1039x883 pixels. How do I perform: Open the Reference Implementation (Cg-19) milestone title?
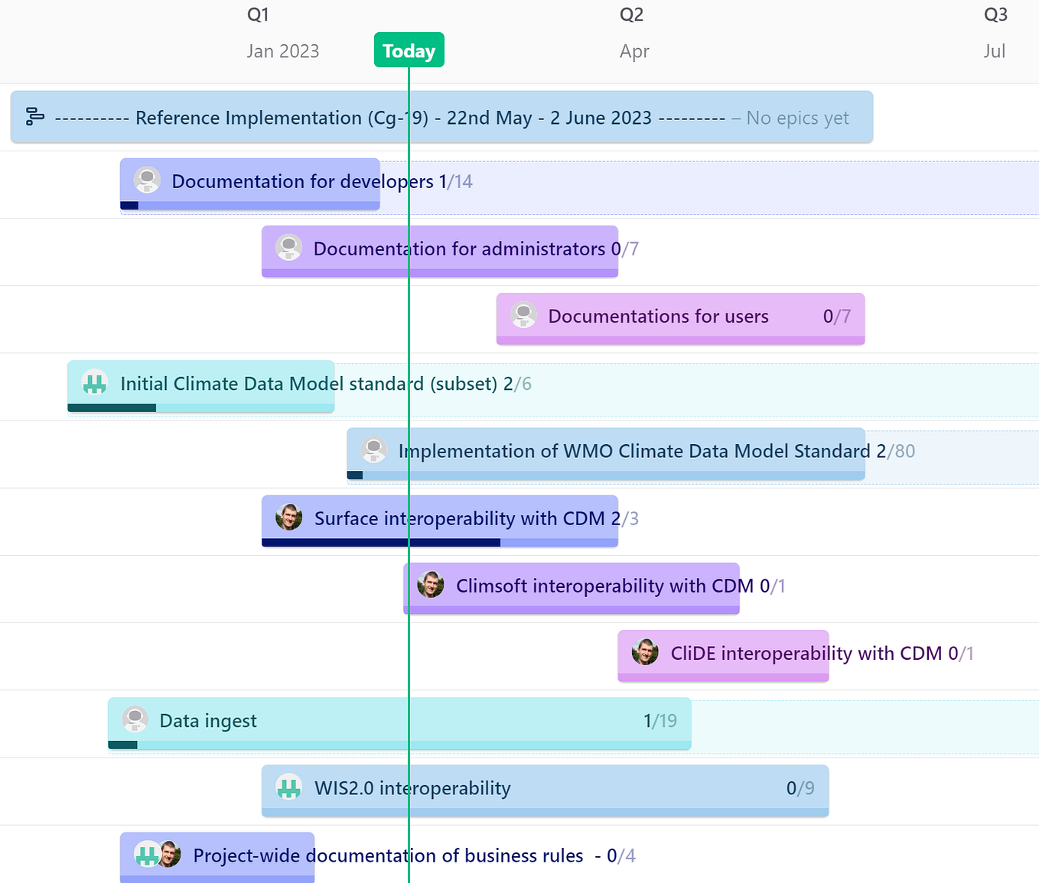click(x=392, y=117)
